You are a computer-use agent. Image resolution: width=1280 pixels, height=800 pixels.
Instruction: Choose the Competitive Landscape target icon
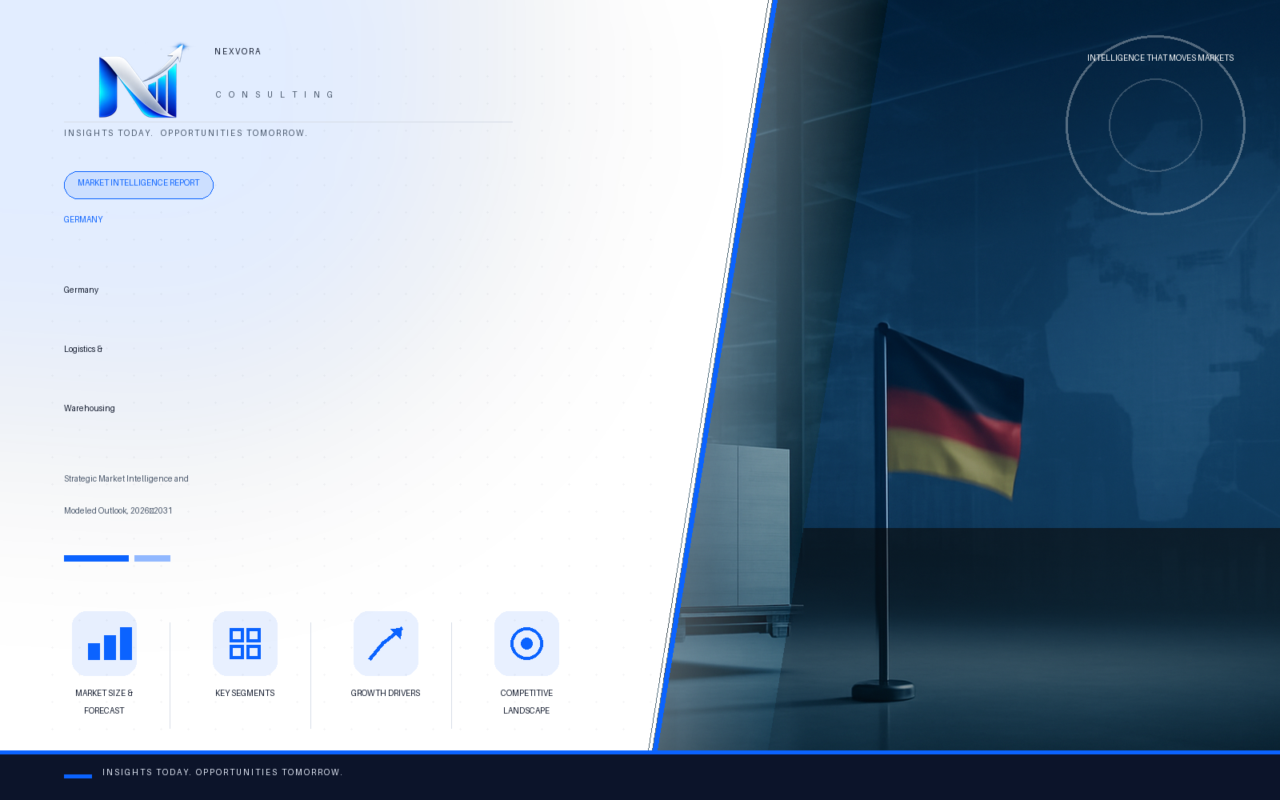tap(526, 643)
